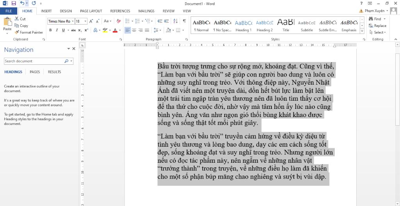
Task: Apply text highlight color
Action: click(105, 30)
